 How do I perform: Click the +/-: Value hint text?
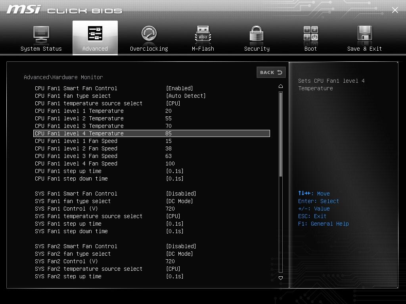tap(314, 209)
